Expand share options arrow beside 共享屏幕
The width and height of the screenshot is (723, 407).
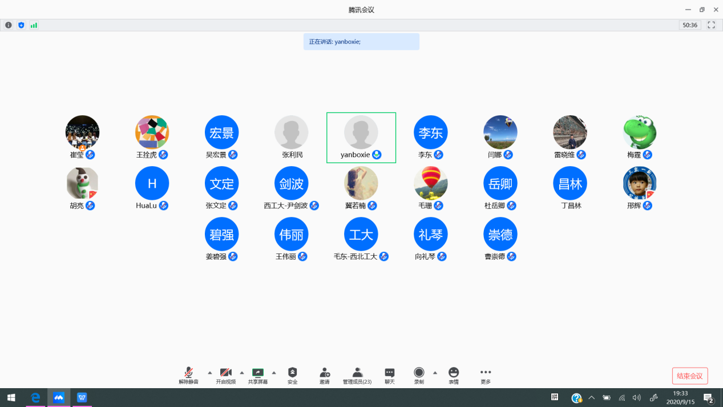[274, 373]
